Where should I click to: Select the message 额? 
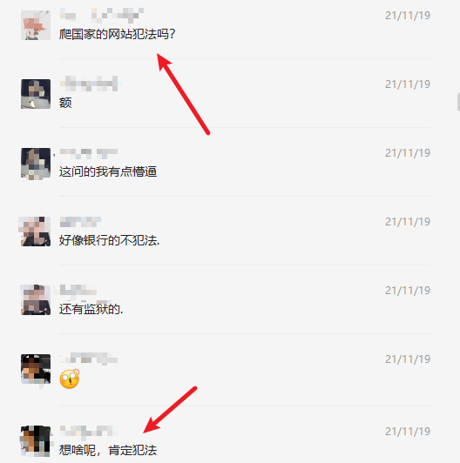[x=65, y=103]
